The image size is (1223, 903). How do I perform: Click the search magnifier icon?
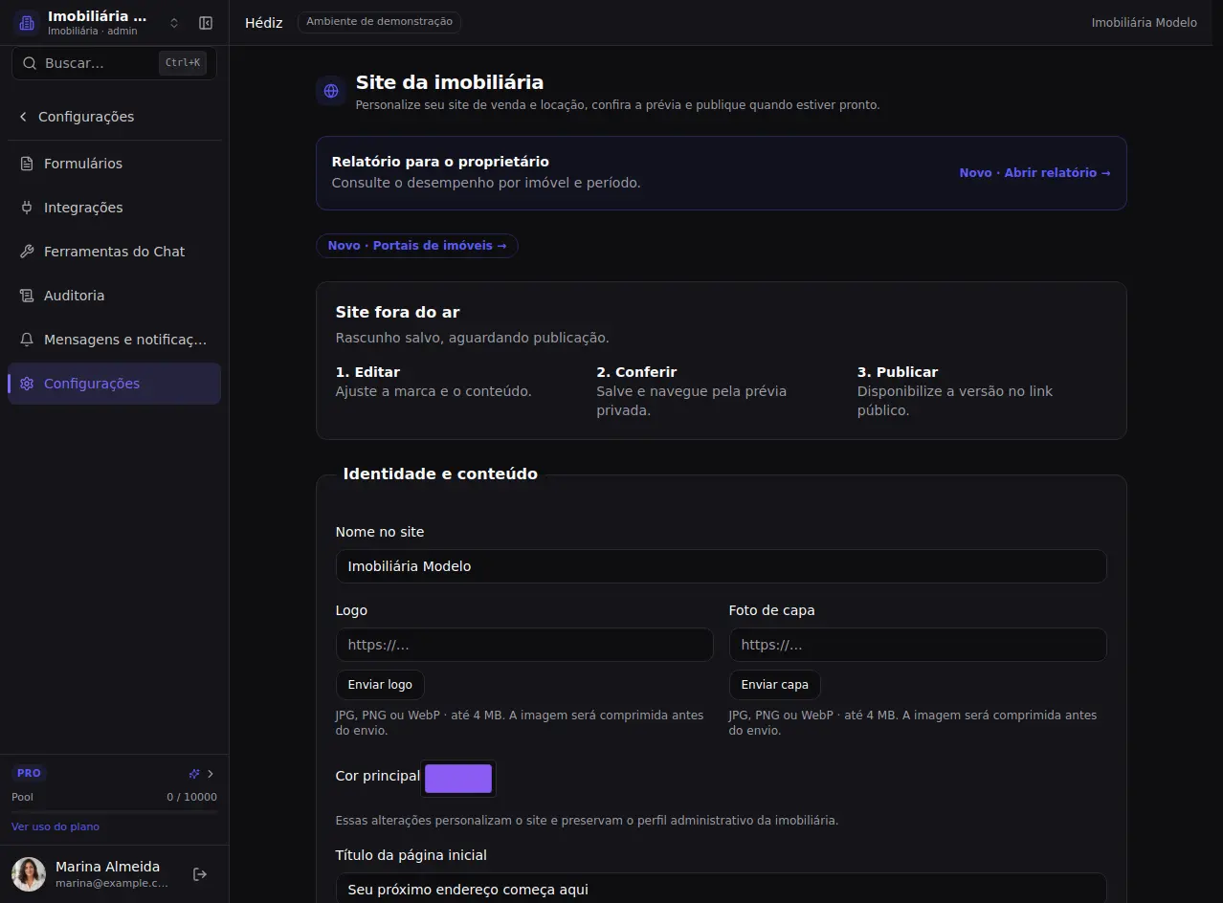[x=29, y=63]
